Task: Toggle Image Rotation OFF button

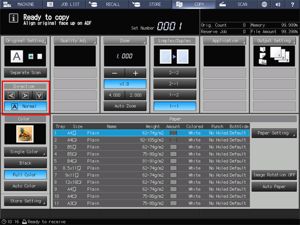Action: [274, 175]
